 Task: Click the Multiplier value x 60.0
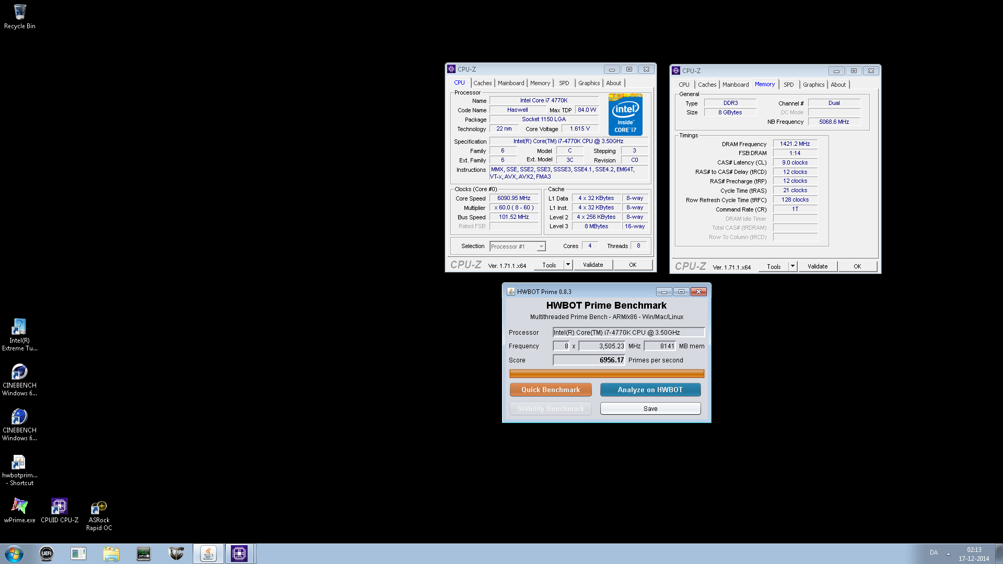[514, 208]
